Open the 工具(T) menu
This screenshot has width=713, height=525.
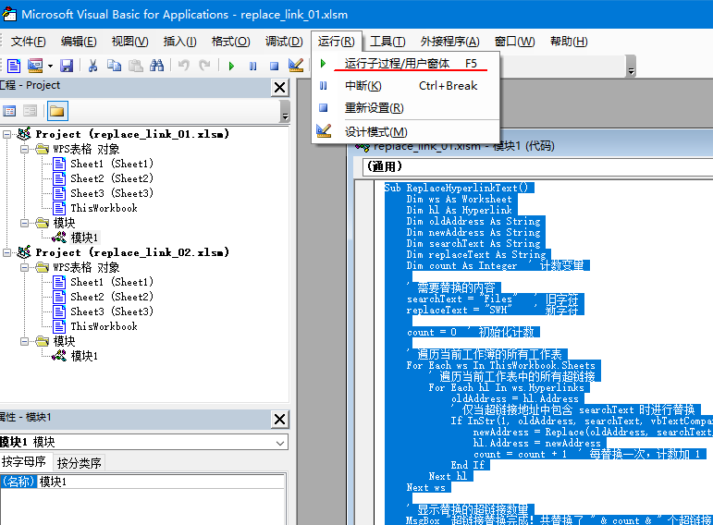(x=387, y=42)
